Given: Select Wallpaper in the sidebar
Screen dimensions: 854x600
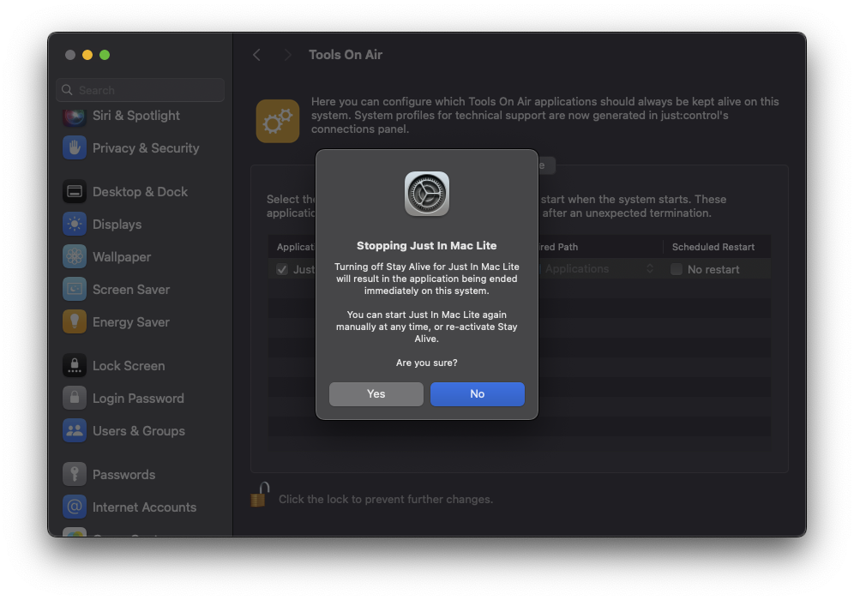Looking at the screenshot, I should pos(122,257).
